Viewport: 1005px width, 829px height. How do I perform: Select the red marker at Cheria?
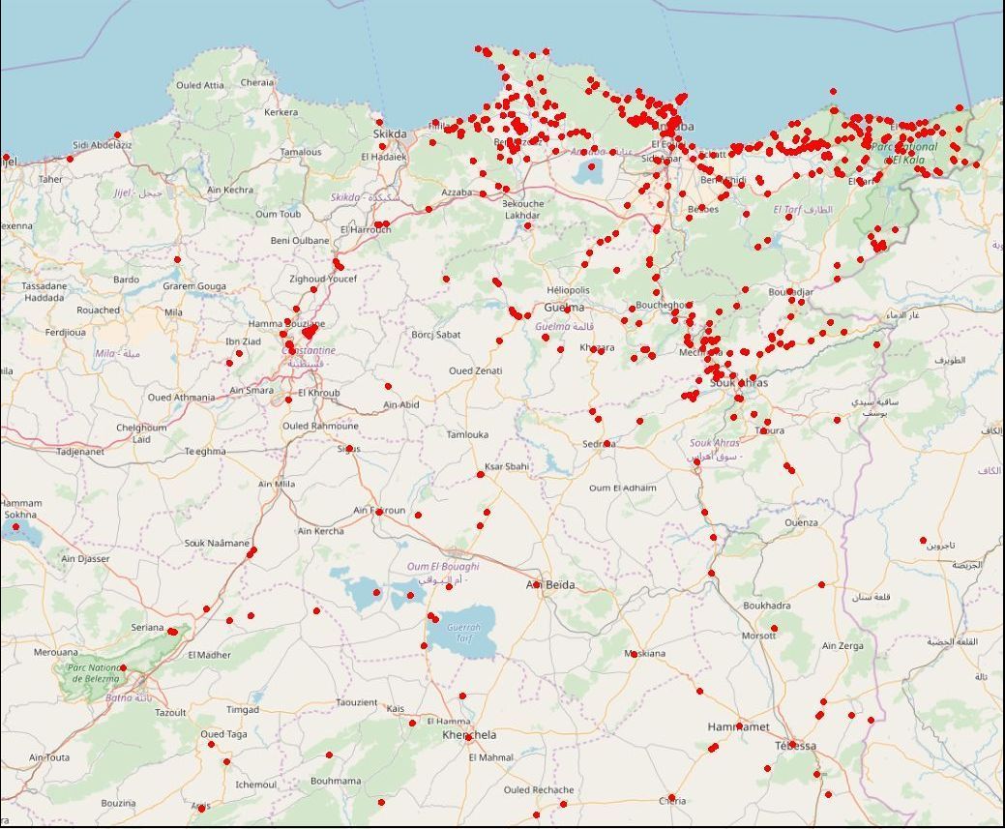pyautogui.click(x=672, y=799)
